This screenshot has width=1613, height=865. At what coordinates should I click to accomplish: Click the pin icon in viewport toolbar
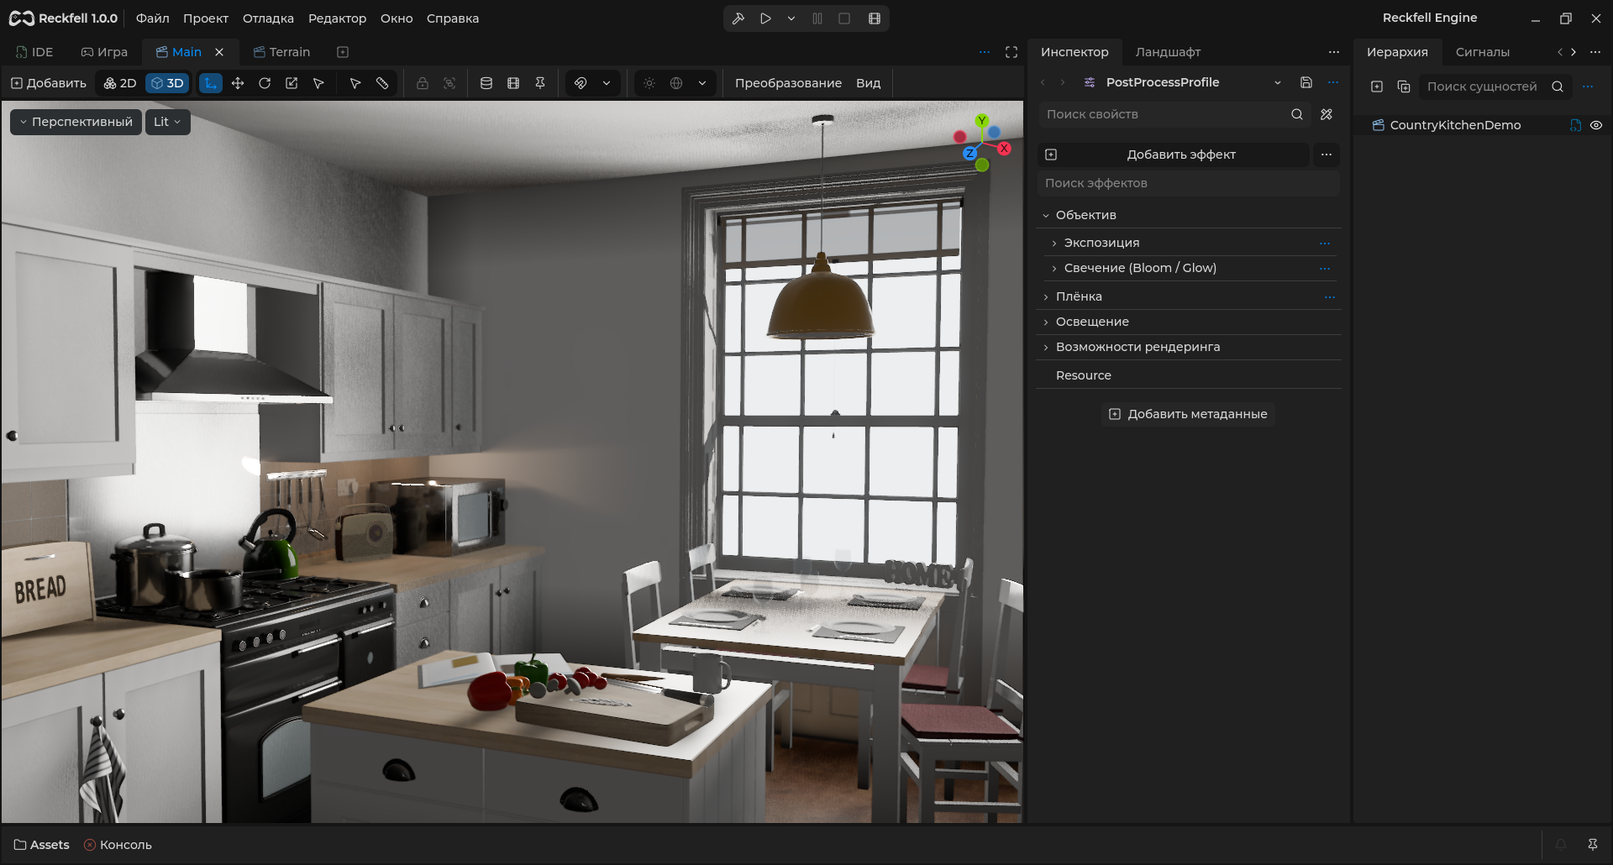(x=540, y=83)
